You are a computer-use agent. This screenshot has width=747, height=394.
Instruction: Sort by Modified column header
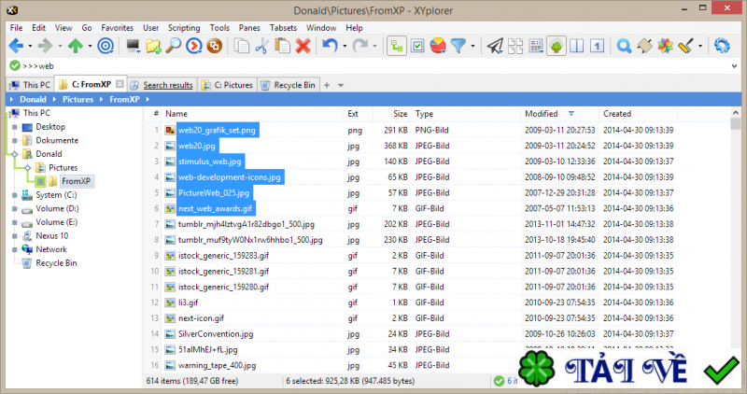click(x=559, y=113)
